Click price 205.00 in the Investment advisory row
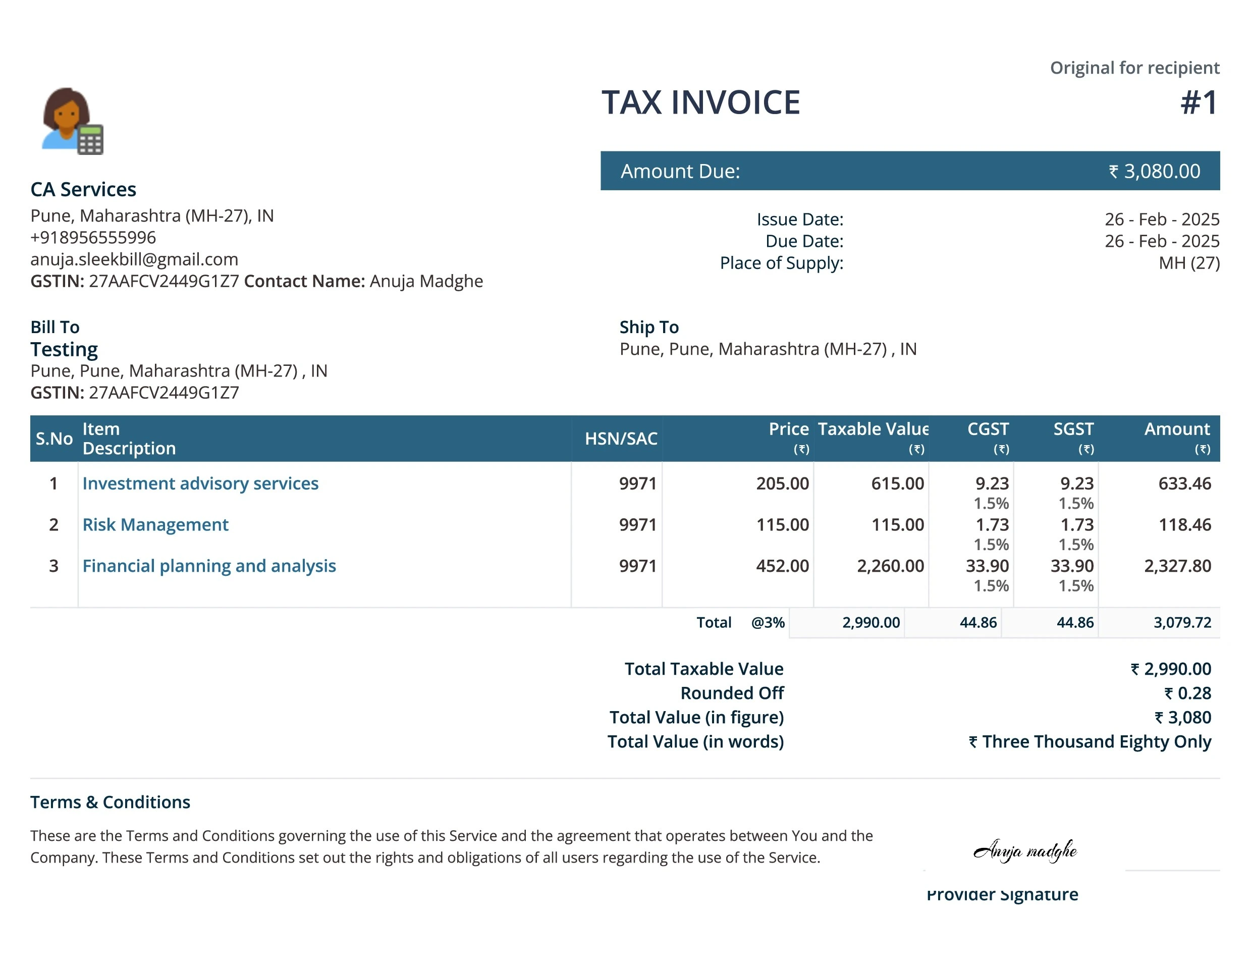Screen dimensions: 1251x968 pyautogui.click(x=783, y=483)
